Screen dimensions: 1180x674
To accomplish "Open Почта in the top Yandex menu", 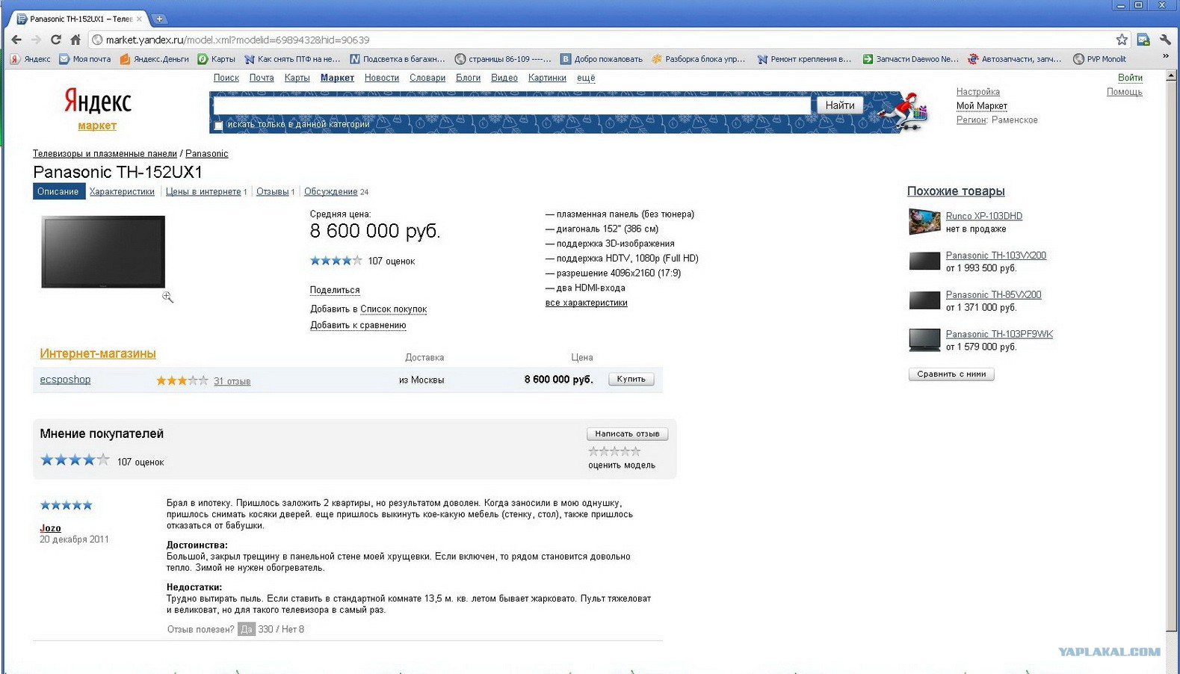I will 262,78.
